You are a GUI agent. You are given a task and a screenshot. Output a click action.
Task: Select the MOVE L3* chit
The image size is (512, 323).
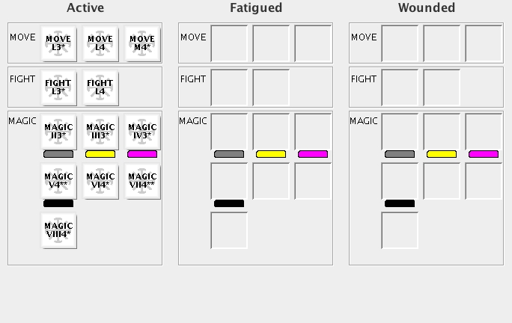coord(58,43)
